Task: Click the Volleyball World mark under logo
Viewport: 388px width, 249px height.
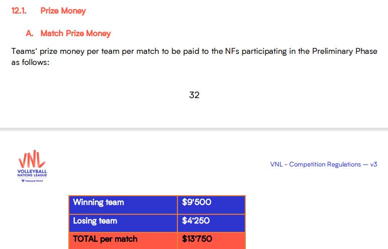Action: (32, 181)
